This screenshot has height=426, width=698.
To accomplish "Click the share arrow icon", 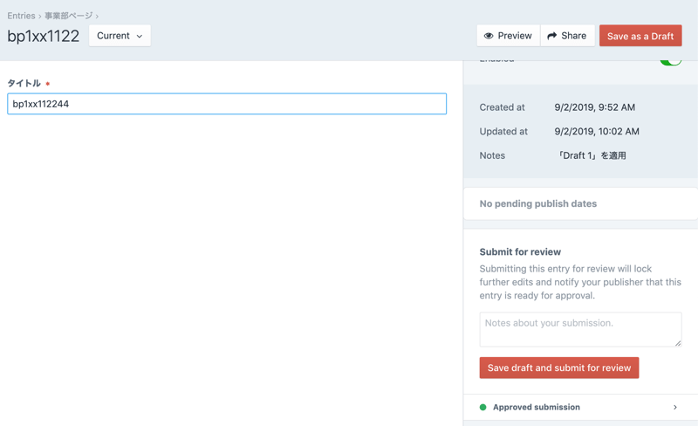I will tap(551, 36).
